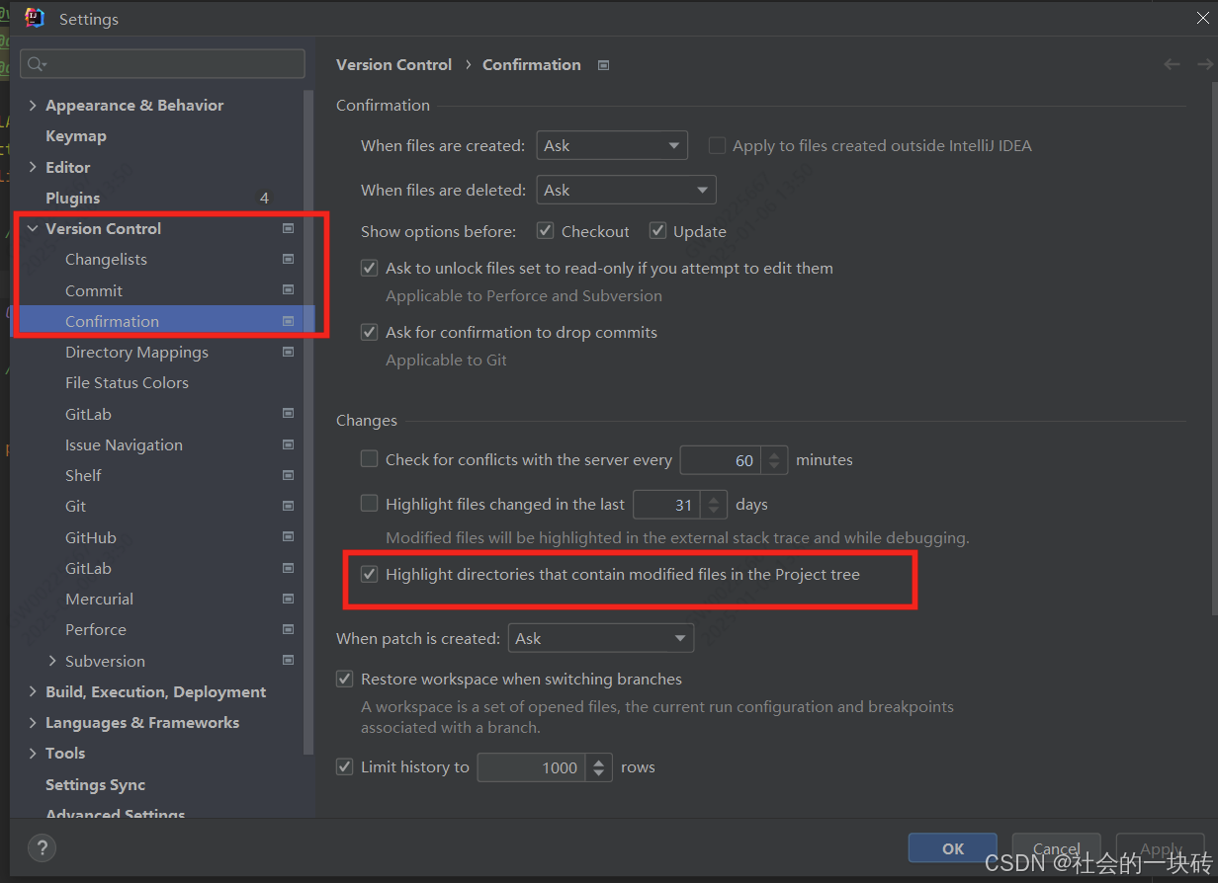Click the stepper on the days field
This screenshot has height=883, width=1218.
pos(714,505)
